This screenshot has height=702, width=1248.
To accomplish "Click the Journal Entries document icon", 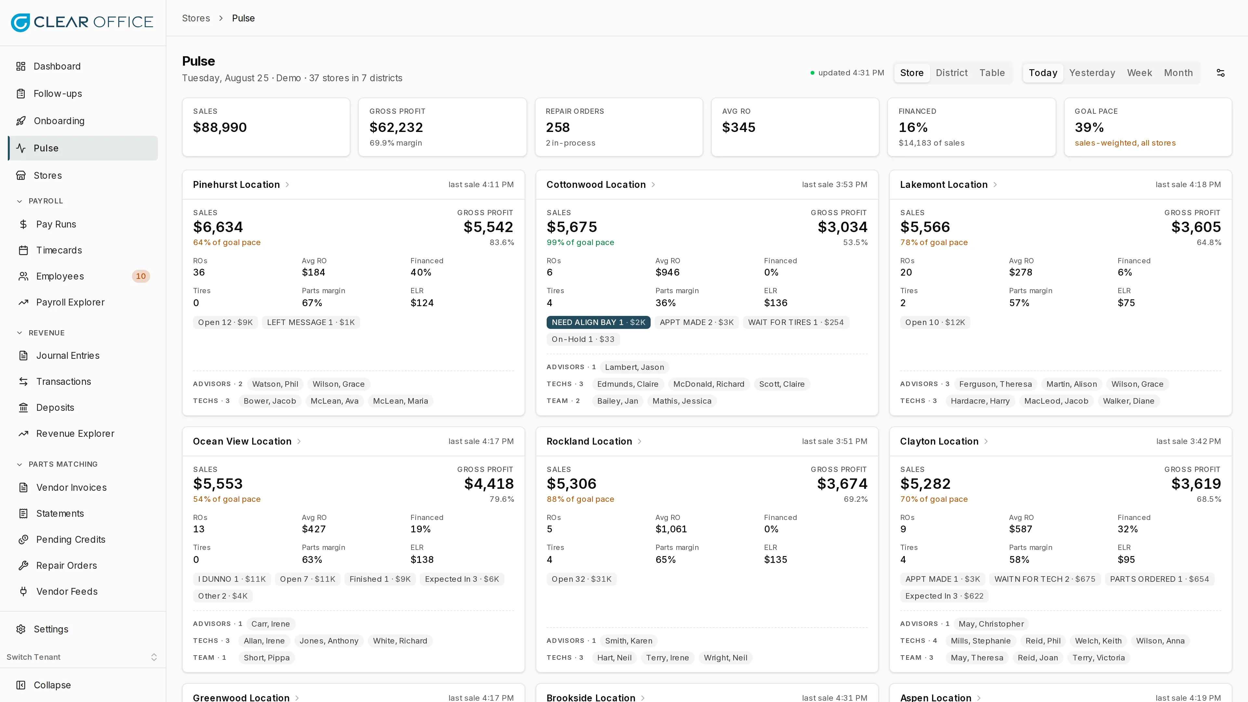I will [23, 356].
